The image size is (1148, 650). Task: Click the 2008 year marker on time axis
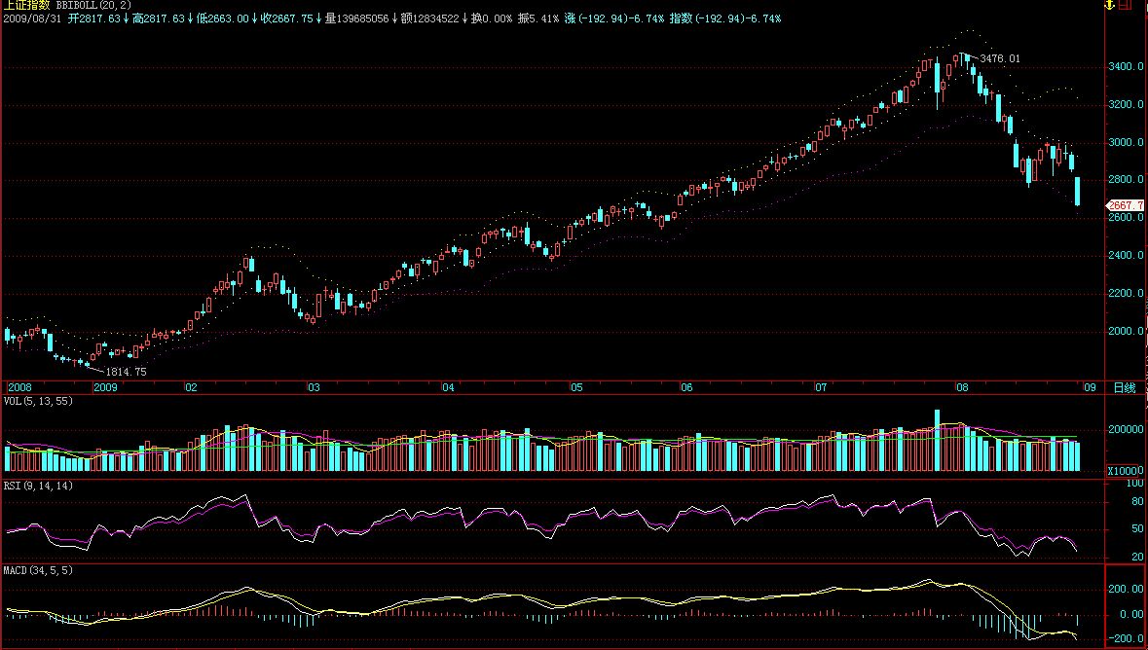click(x=19, y=387)
